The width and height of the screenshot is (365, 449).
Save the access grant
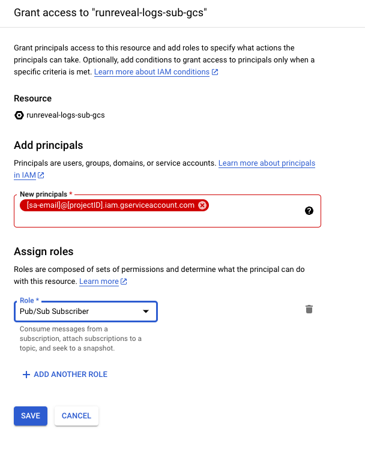coord(31,415)
